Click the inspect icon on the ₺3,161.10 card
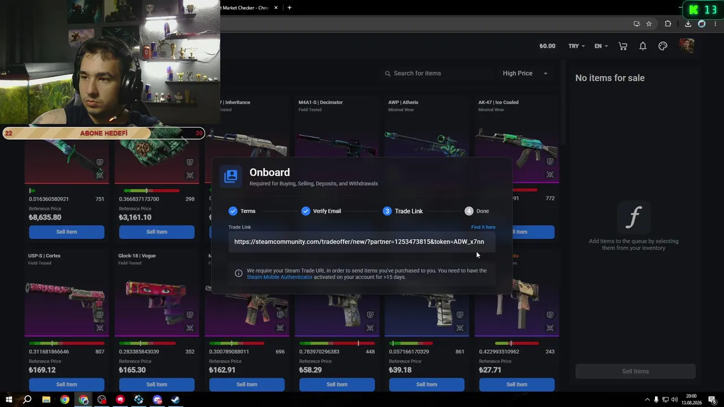Screen dimensions: 724x407 pyautogui.click(x=190, y=175)
